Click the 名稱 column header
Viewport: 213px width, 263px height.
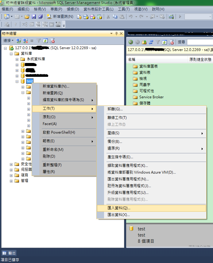tap(157, 60)
